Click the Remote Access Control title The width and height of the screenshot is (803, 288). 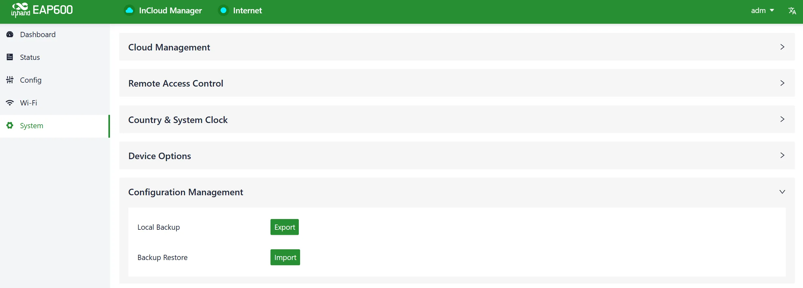pos(176,84)
